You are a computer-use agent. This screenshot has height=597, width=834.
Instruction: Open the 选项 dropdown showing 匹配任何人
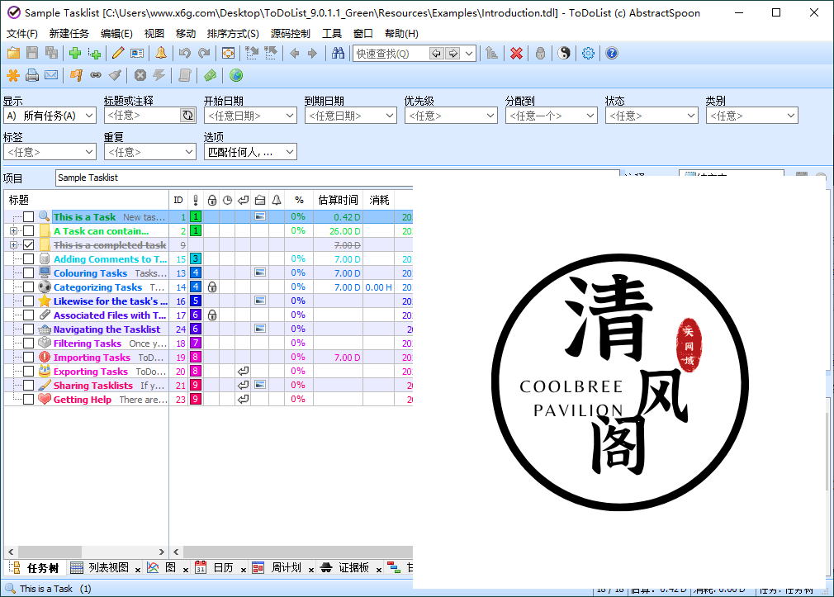tap(250, 152)
